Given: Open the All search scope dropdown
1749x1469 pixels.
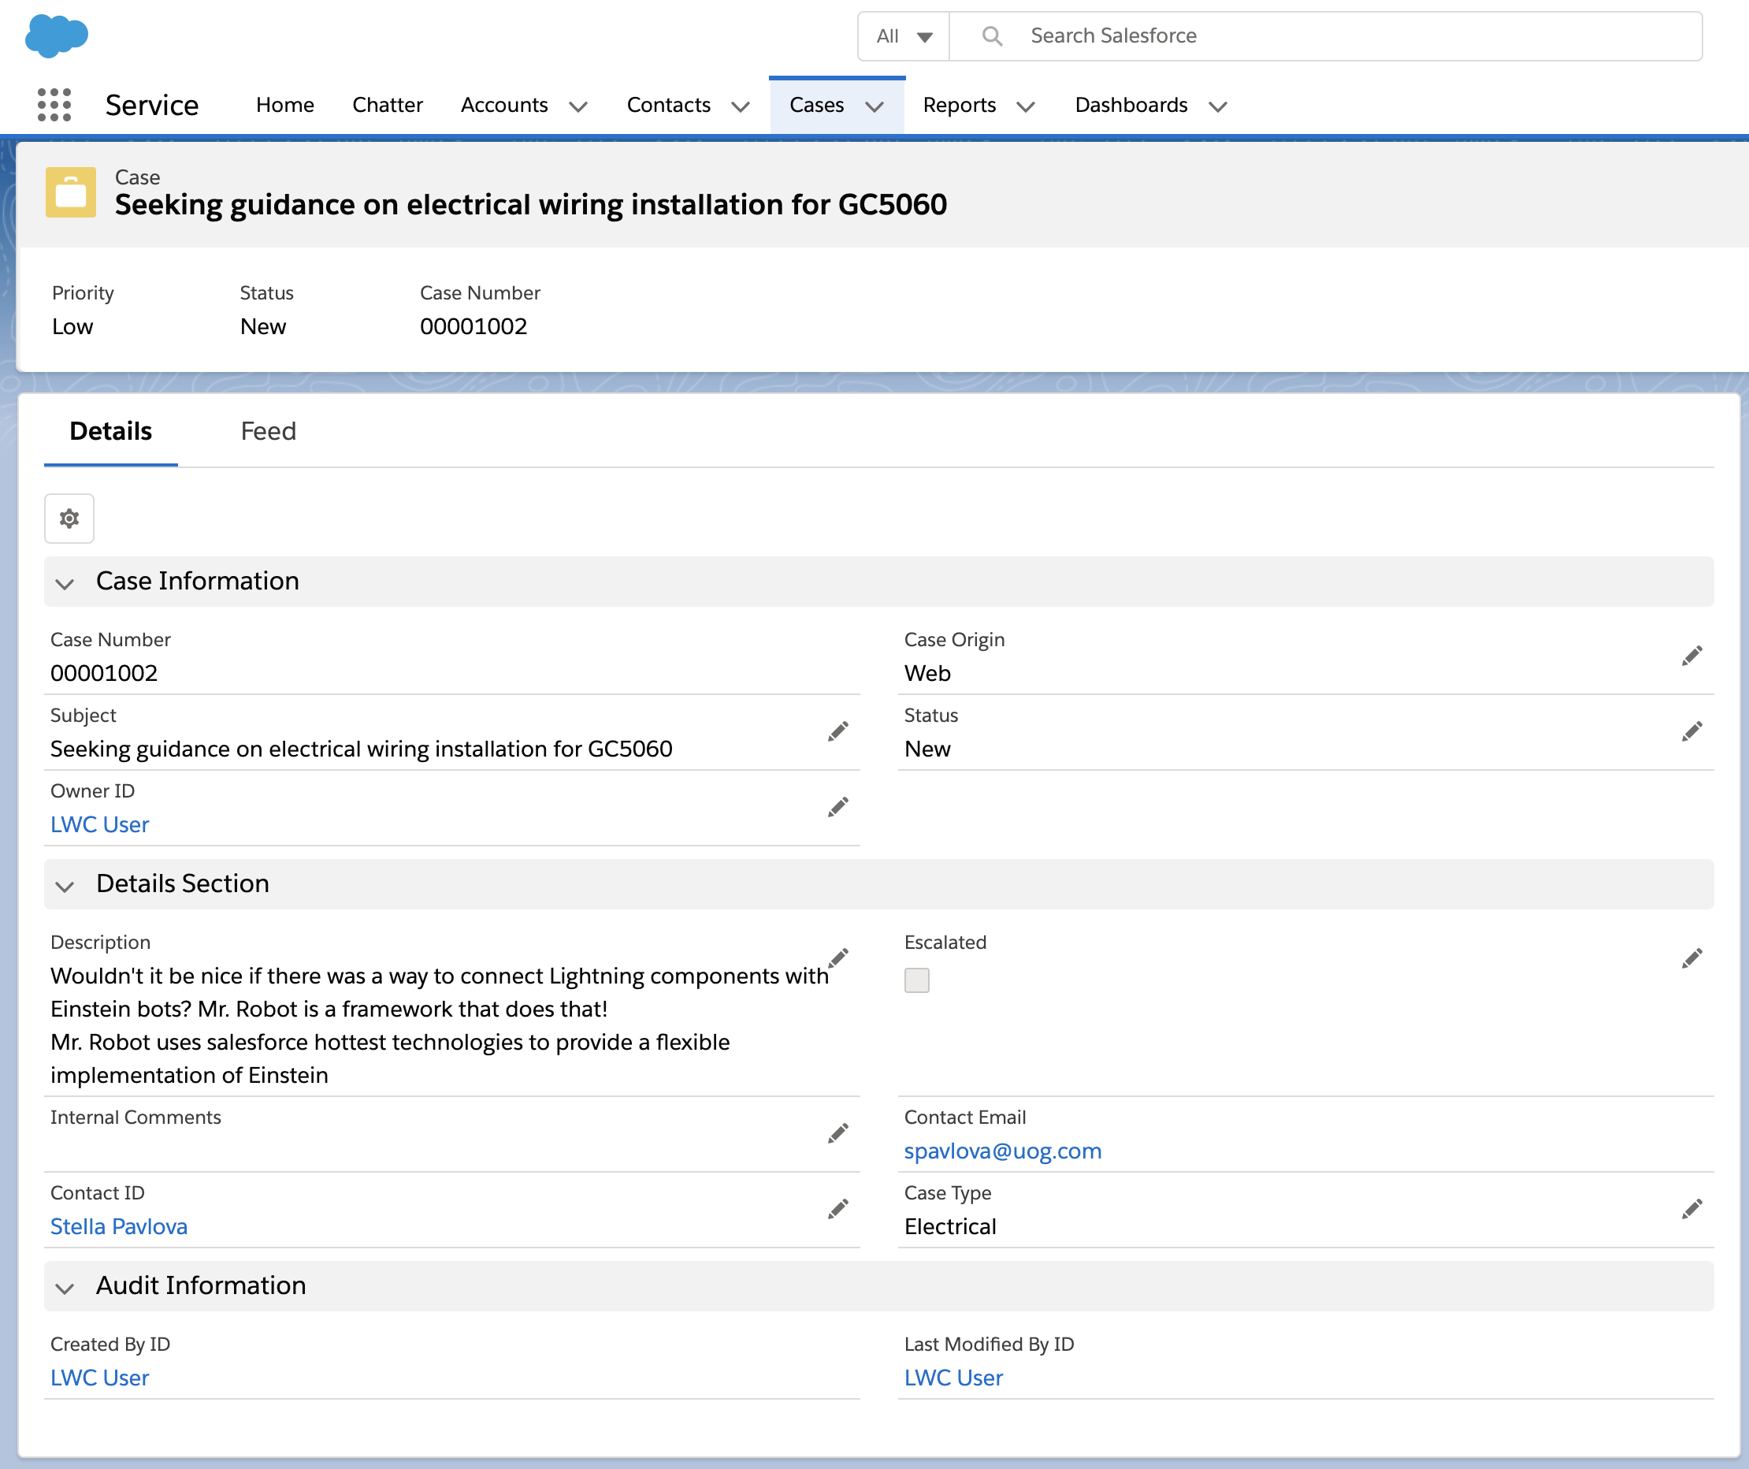Looking at the screenshot, I should [903, 35].
